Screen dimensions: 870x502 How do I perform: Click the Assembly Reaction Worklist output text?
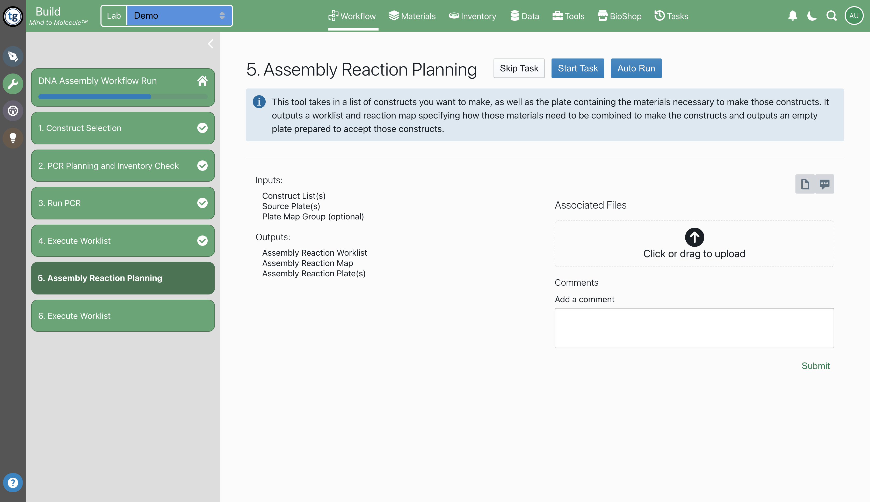click(315, 253)
